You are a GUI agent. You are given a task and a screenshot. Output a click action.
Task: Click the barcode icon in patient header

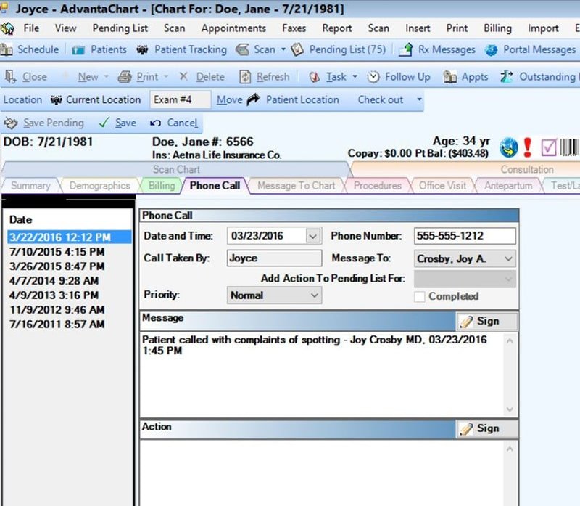coord(569,147)
